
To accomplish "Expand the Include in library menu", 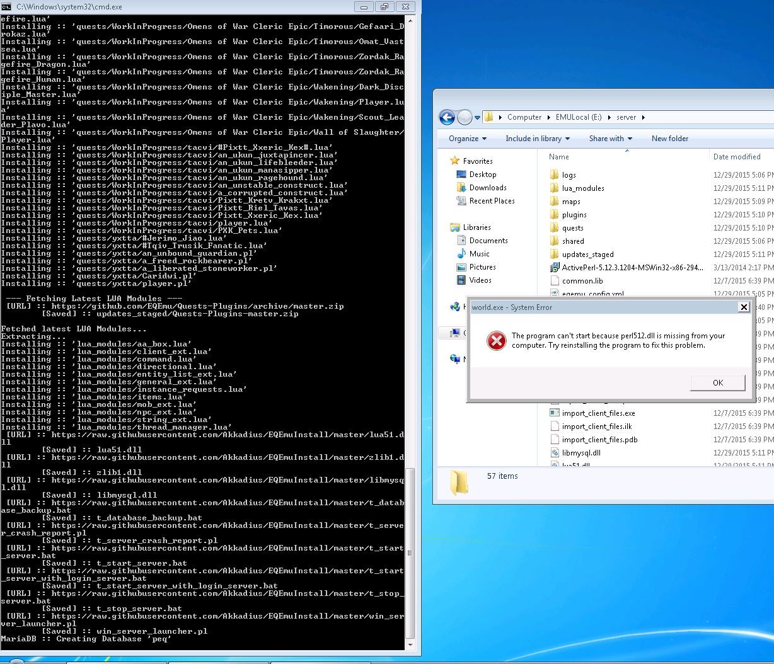I will pos(538,139).
